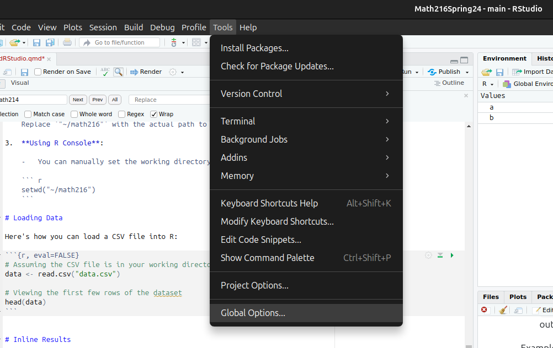The image size is (553, 348).
Task: Click the save all documents icon
Action: 50,42
